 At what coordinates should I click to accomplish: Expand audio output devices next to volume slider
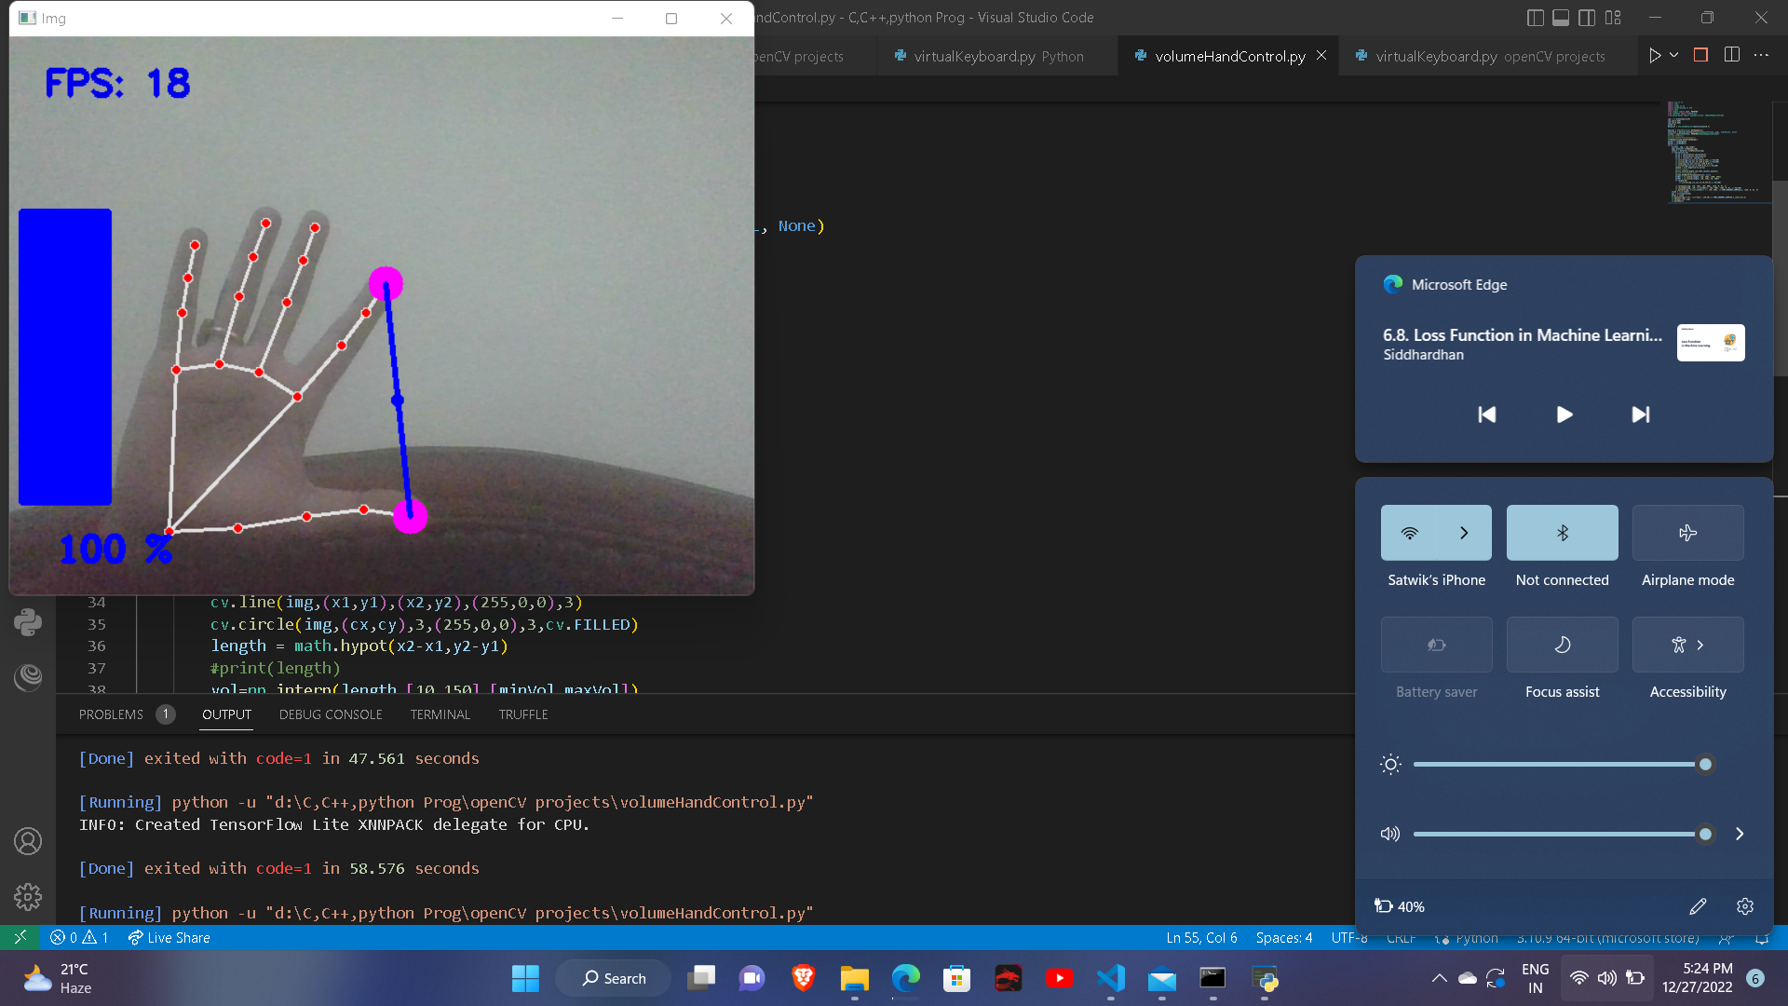coord(1738,834)
